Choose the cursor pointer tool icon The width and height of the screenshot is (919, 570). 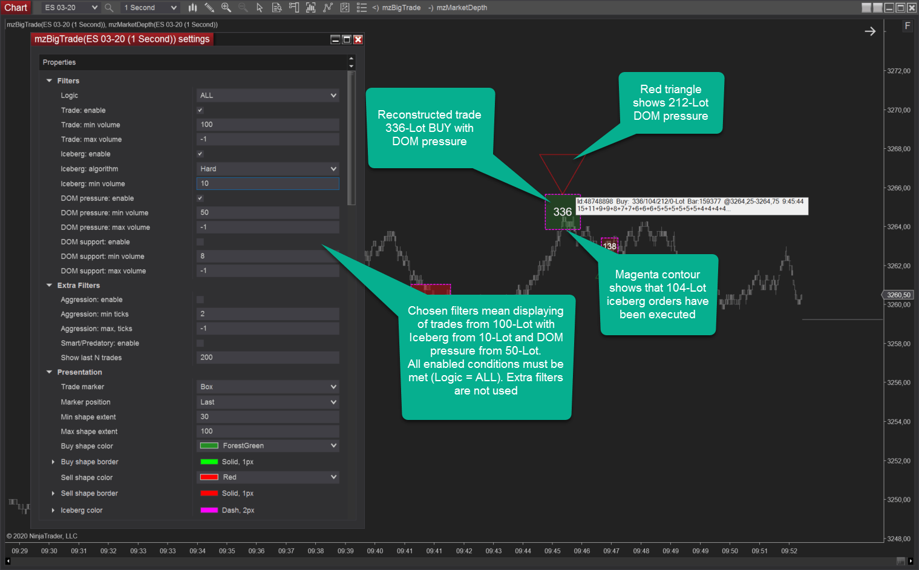coord(260,7)
